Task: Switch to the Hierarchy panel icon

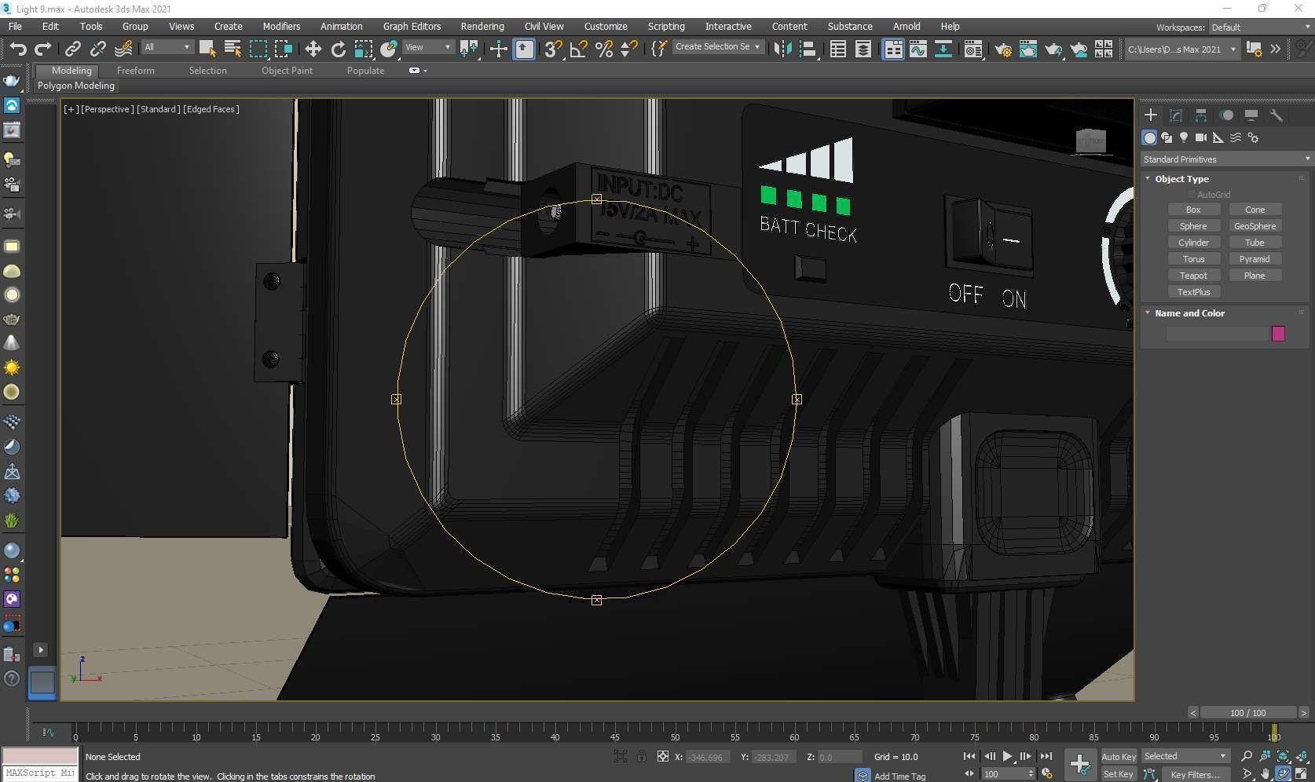Action: pyautogui.click(x=1201, y=115)
